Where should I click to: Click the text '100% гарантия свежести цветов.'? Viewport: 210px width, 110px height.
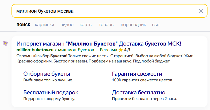(x=143, y=80)
